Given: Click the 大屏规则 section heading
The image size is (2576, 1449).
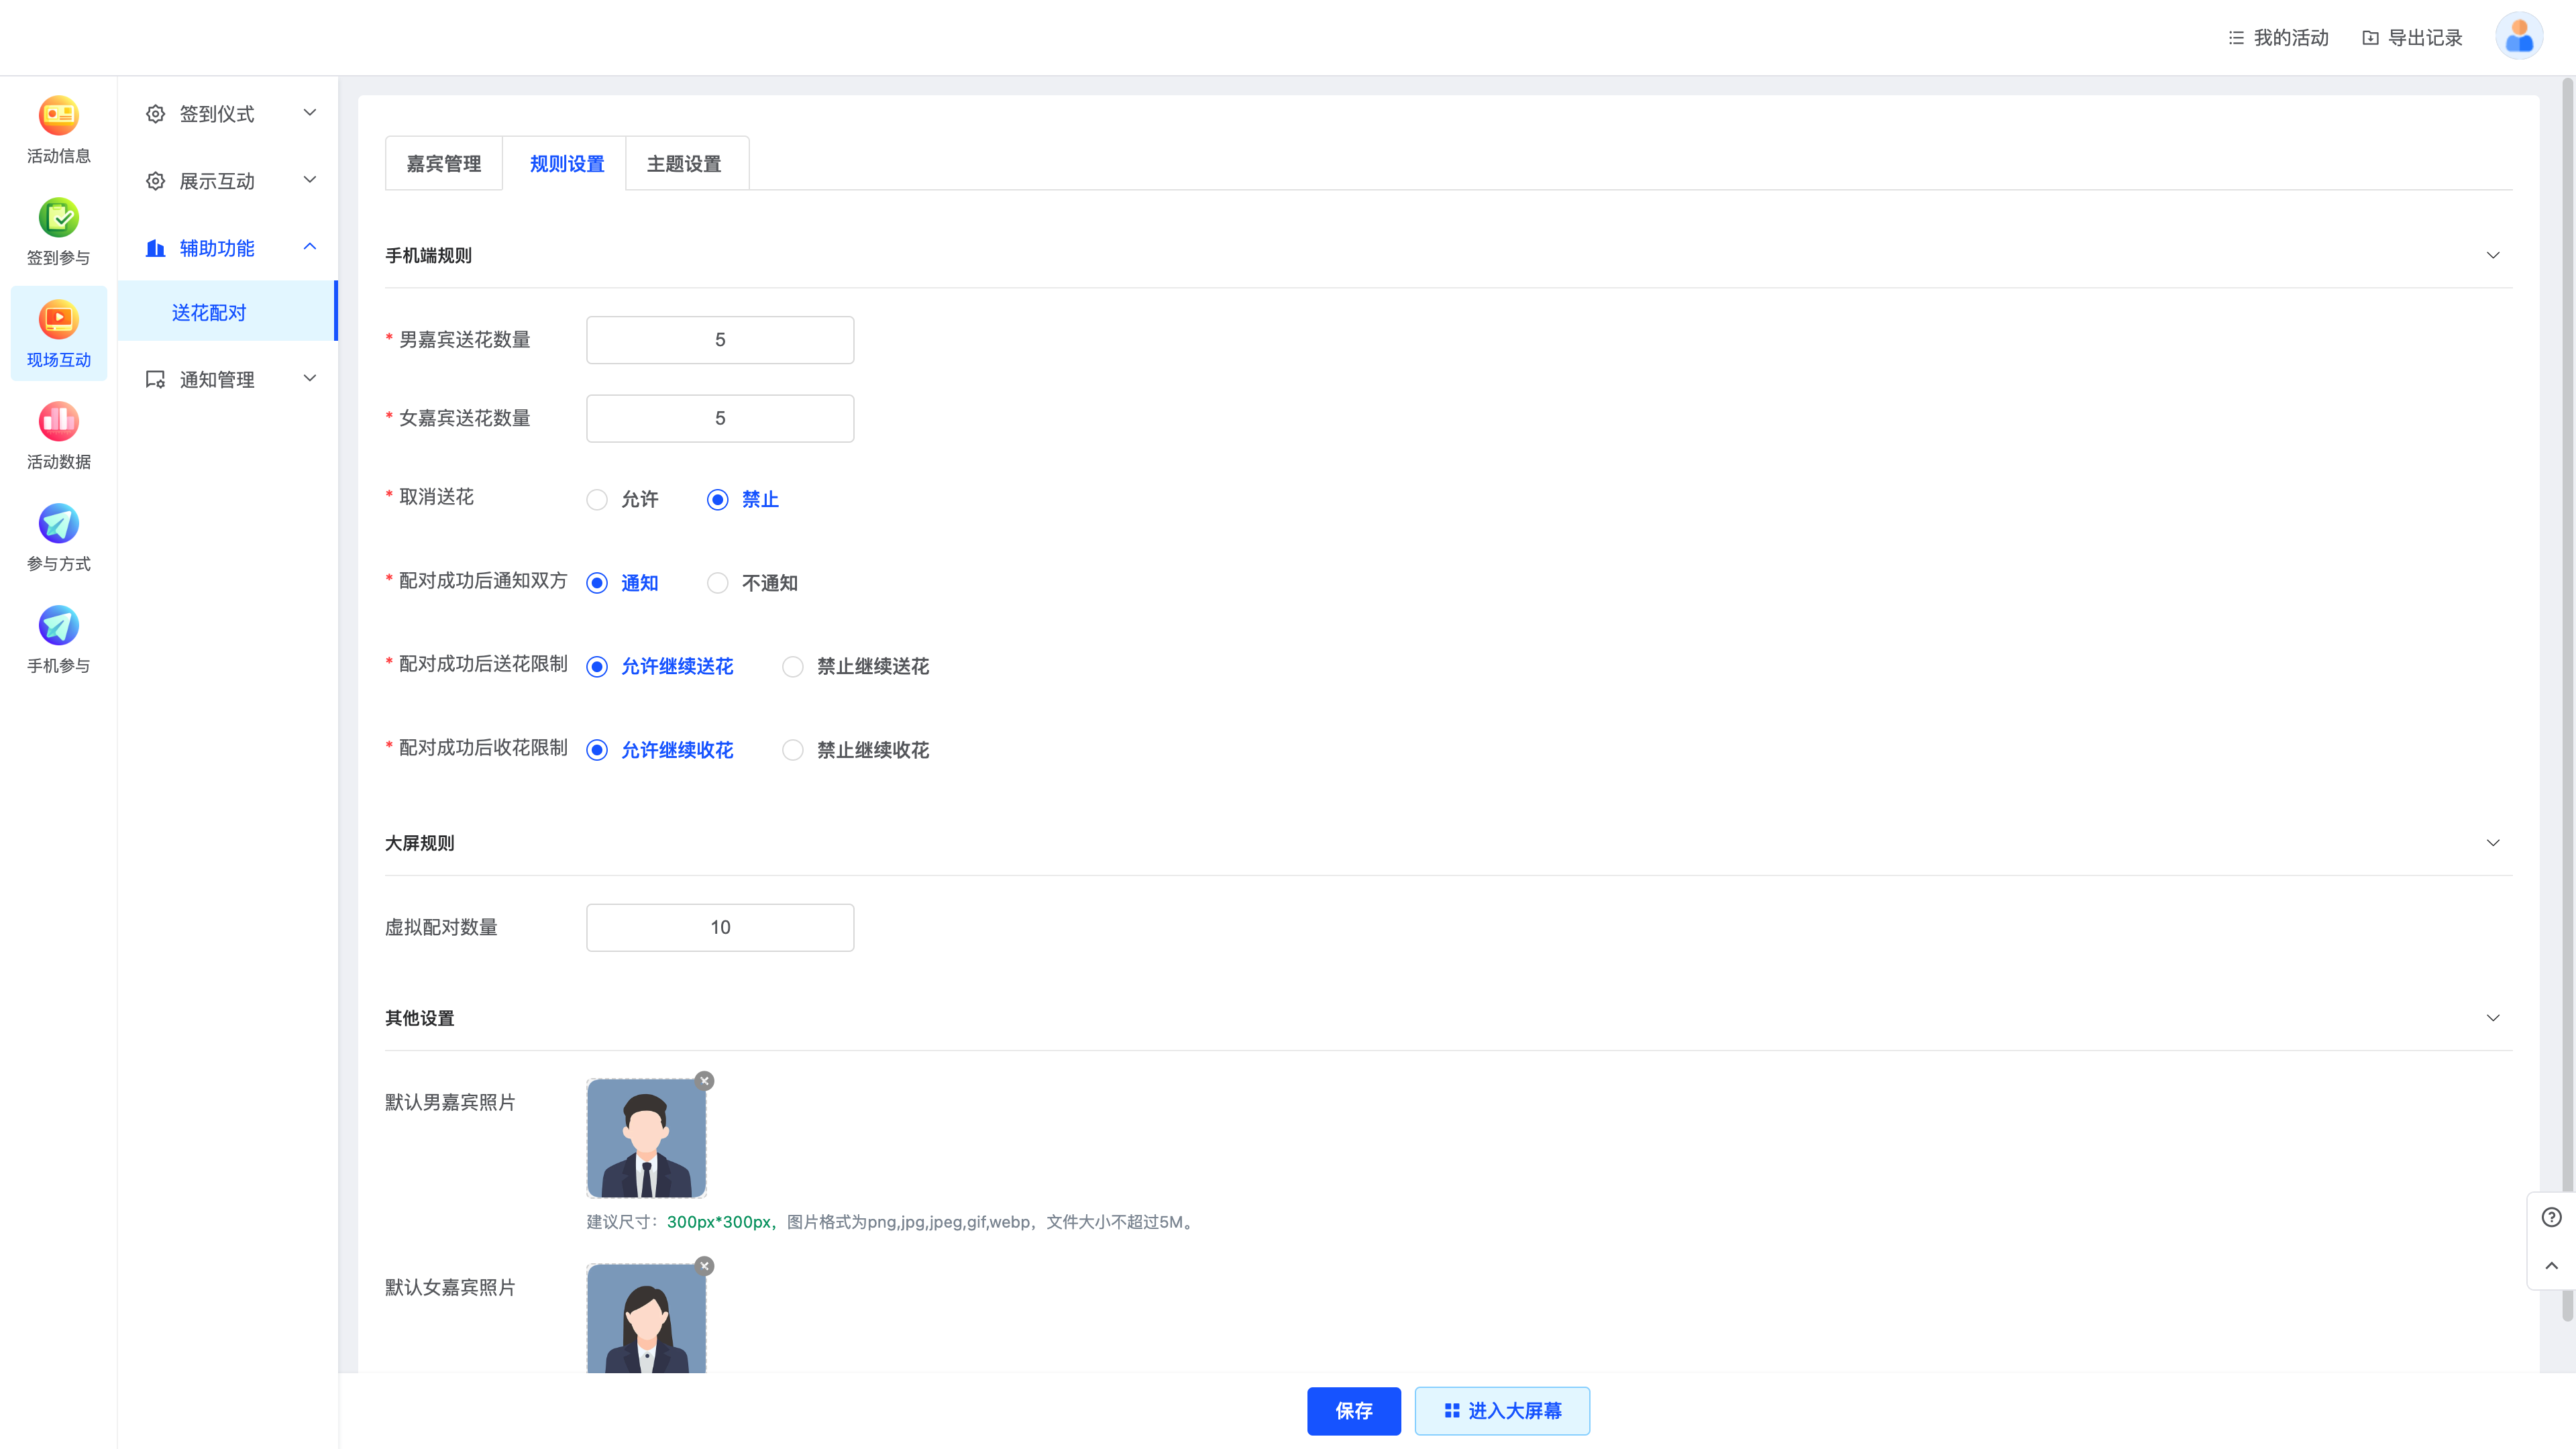Looking at the screenshot, I should pos(419,843).
